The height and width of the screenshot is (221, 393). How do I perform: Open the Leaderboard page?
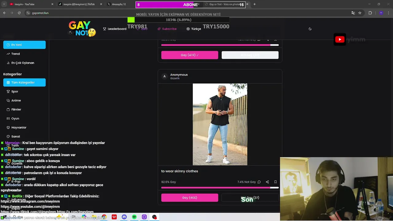click(115, 29)
